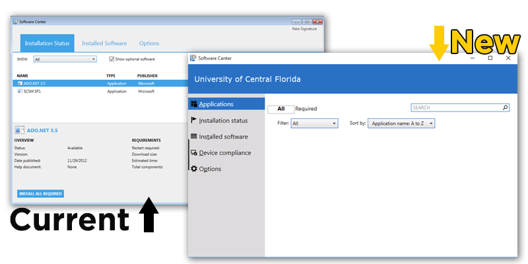Click the search magnifier icon
528x264 pixels.
click(x=505, y=108)
